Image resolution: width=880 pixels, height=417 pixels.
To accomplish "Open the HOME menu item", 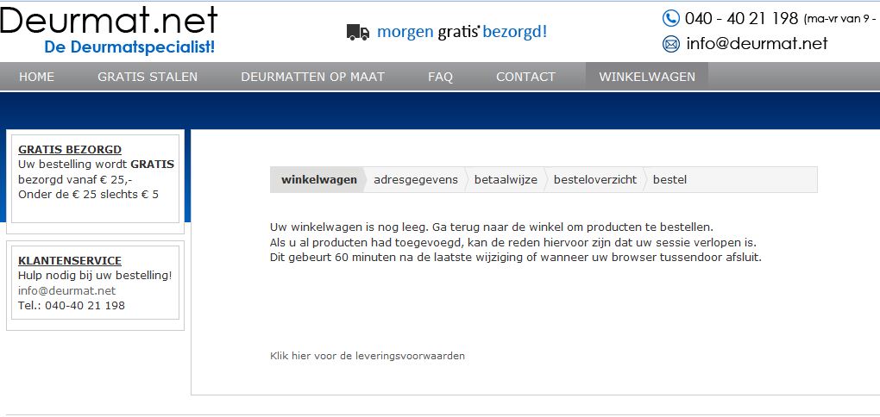I will pyautogui.click(x=36, y=77).
